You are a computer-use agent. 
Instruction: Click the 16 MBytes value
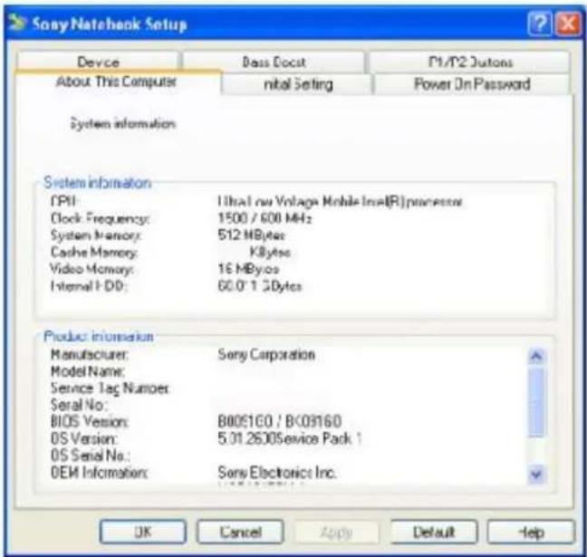point(248,269)
